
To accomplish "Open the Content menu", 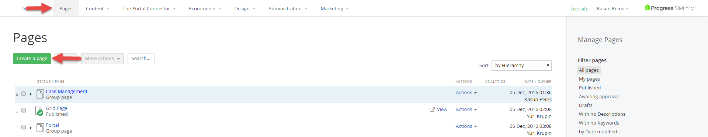I will 97,8.
